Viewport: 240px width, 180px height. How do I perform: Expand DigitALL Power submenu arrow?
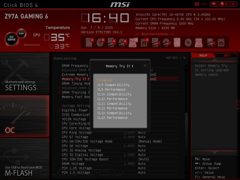[60, 110]
